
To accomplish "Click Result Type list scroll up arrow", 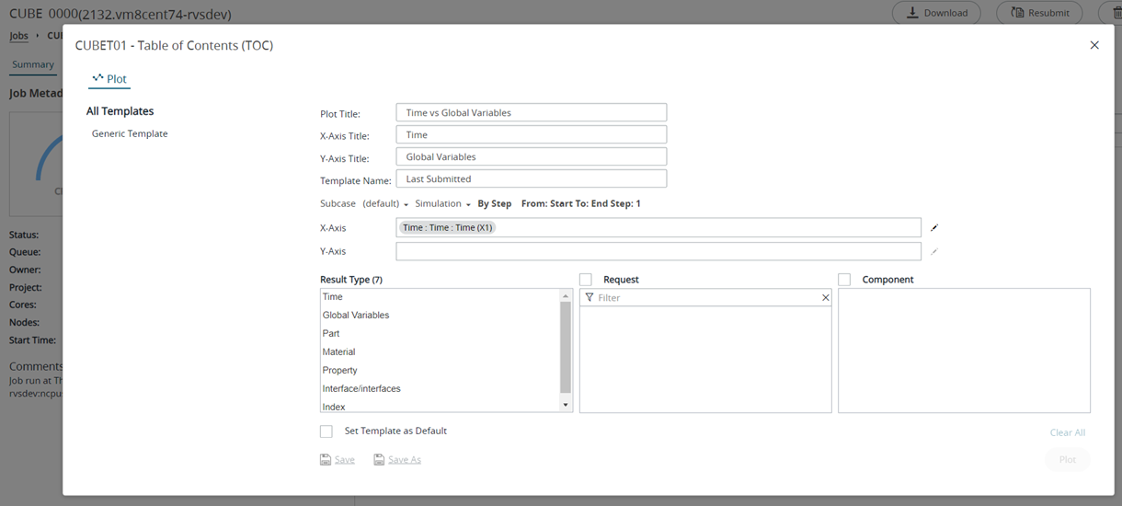I will 566,296.
